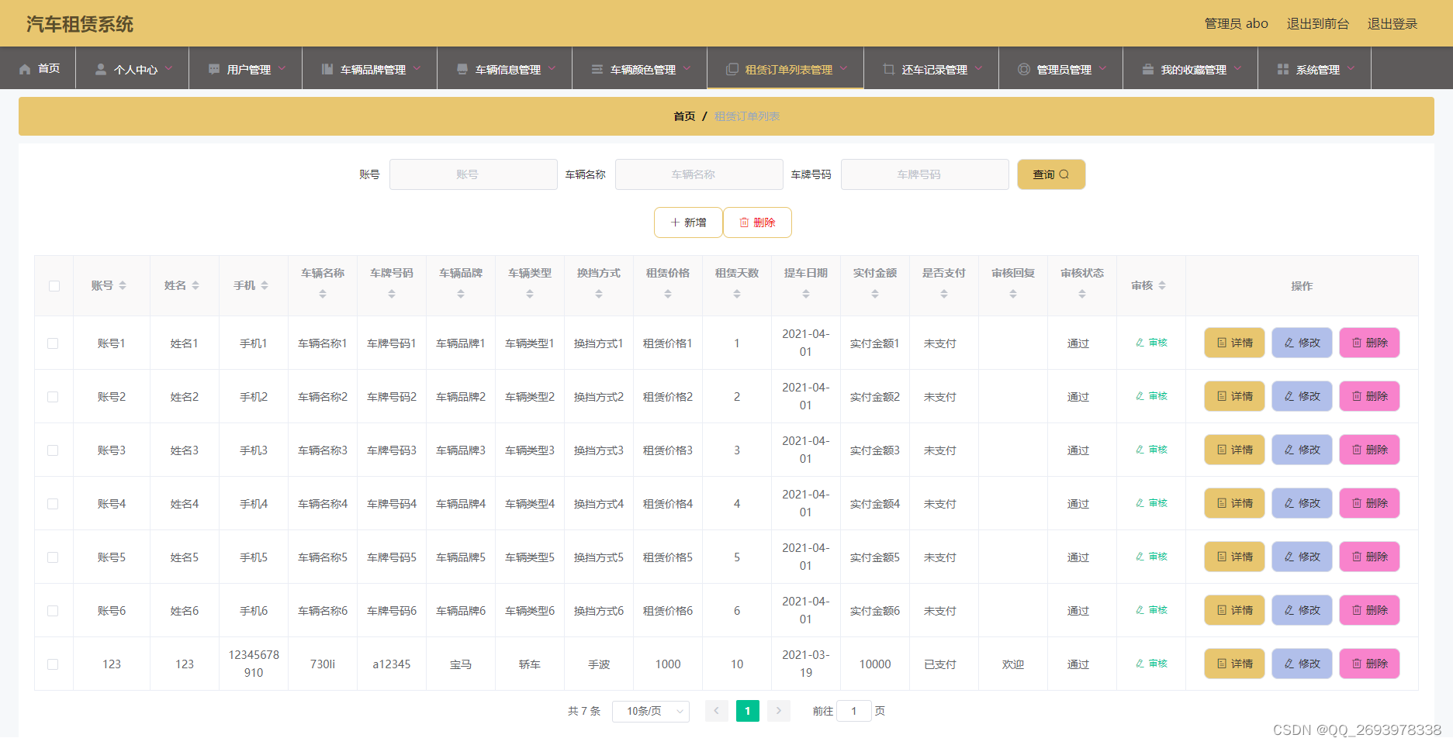Image resolution: width=1453 pixels, height=745 pixels.
Task: Click 首页 in the breadcrumb
Action: [684, 116]
